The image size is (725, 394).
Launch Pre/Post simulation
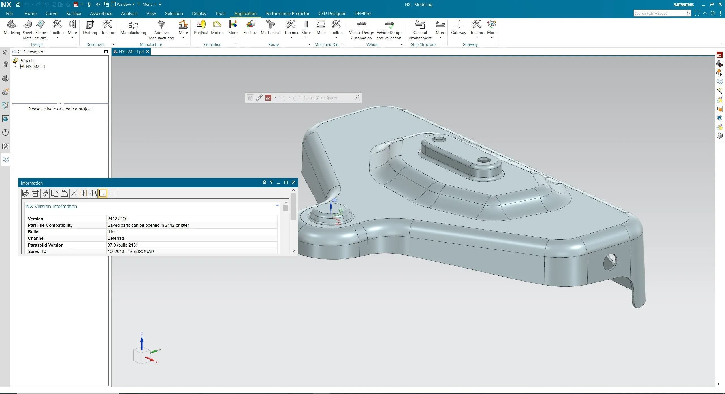click(x=201, y=27)
